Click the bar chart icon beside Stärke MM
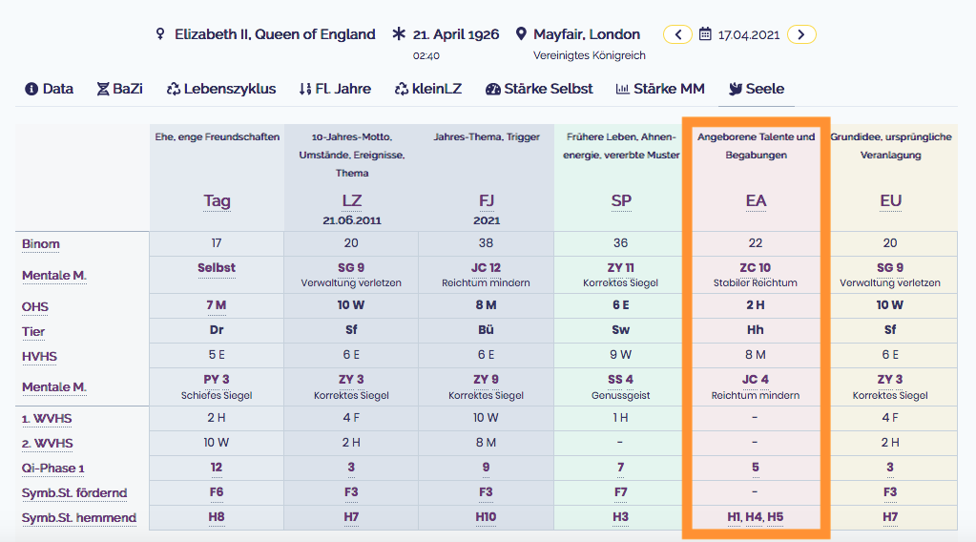This screenshot has height=542, width=976. tap(622, 89)
